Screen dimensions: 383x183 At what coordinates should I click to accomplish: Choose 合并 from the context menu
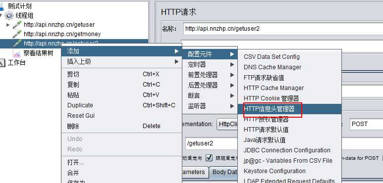(122, 173)
